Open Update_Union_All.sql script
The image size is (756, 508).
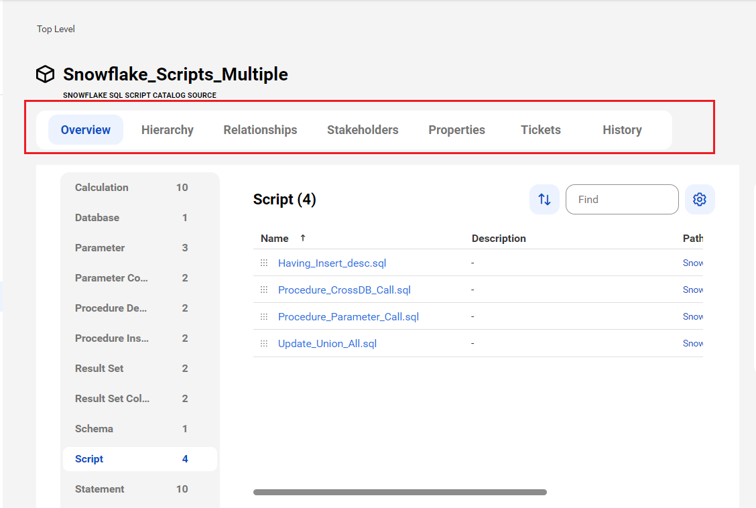(327, 344)
